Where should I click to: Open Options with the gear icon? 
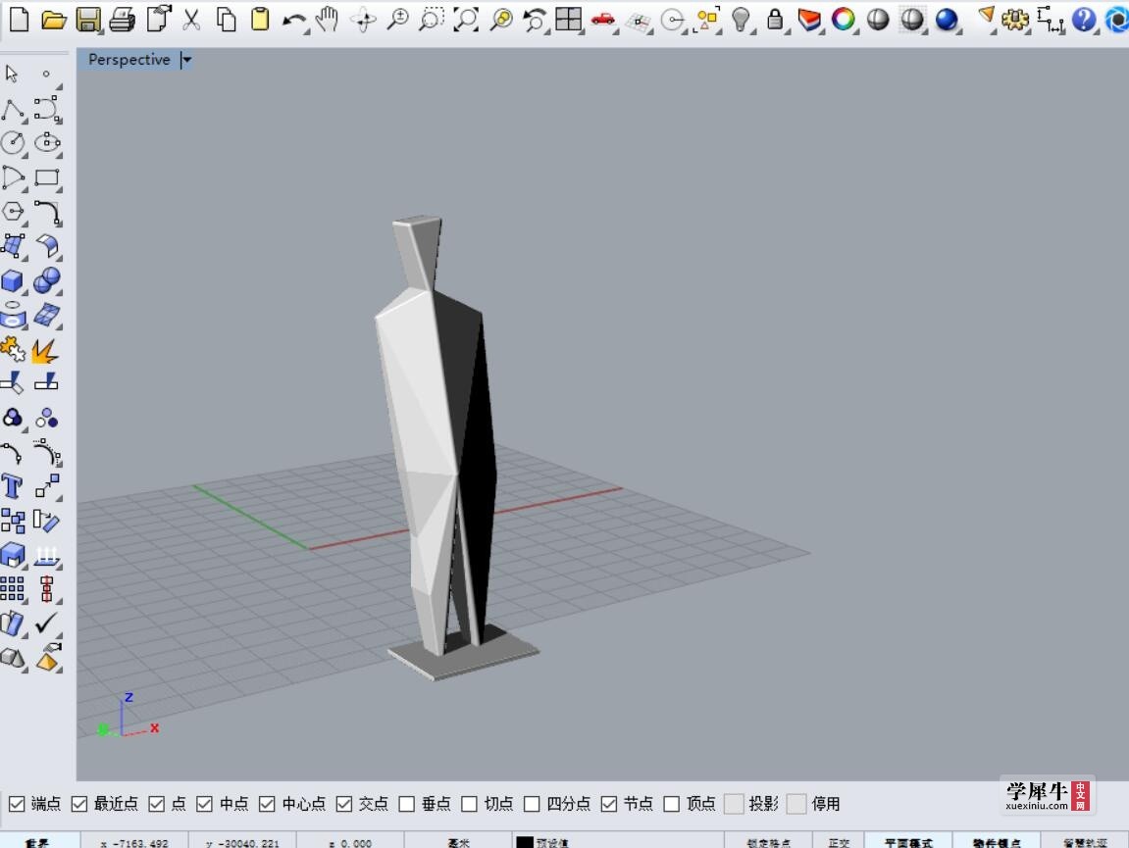[x=1014, y=20]
